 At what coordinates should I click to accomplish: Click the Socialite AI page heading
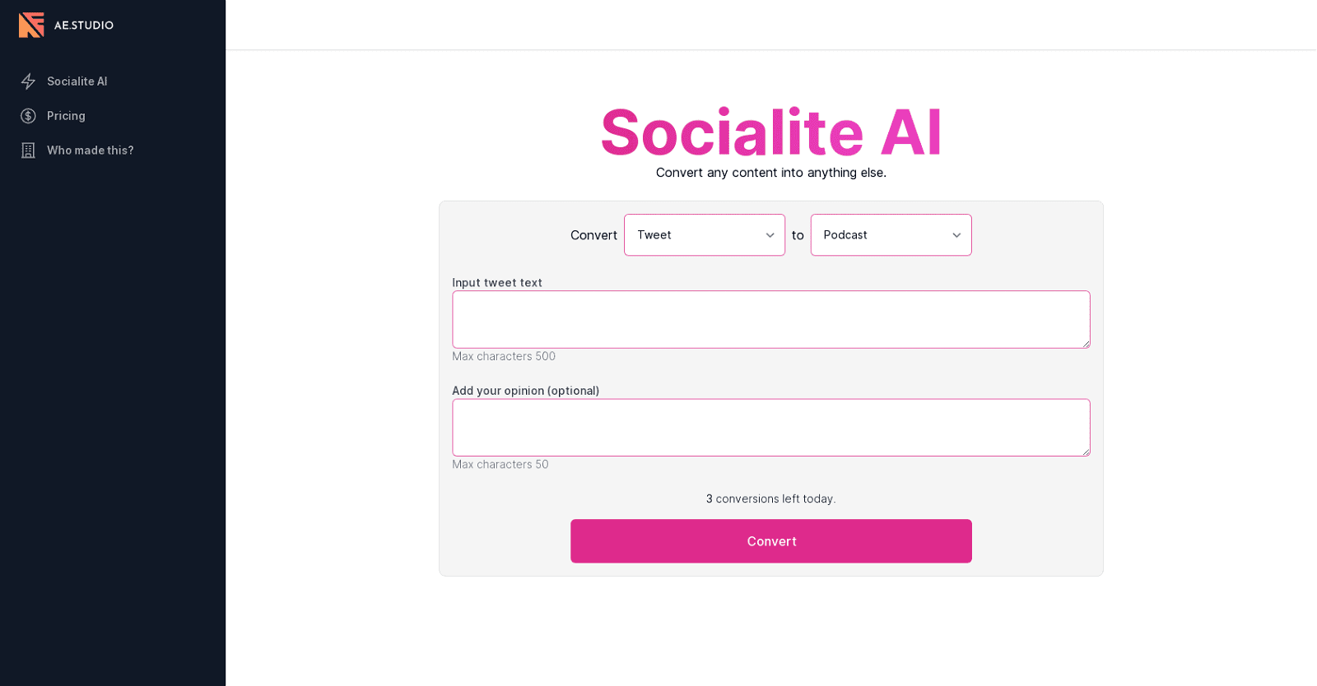770,132
